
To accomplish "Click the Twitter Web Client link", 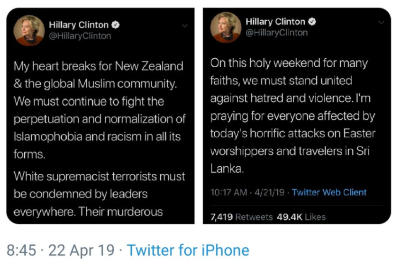I will pos(329,192).
